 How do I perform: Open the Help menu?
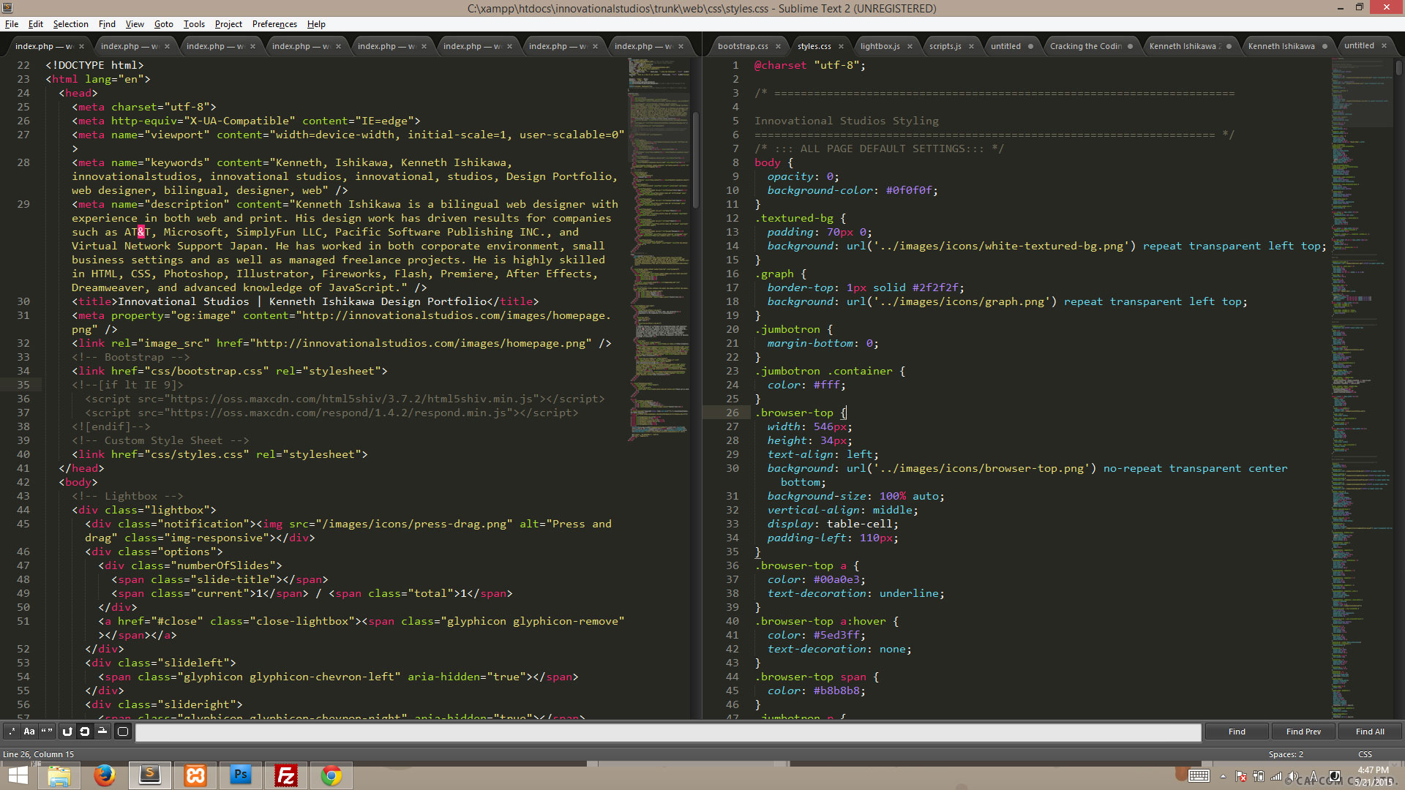click(x=316, y=24)
